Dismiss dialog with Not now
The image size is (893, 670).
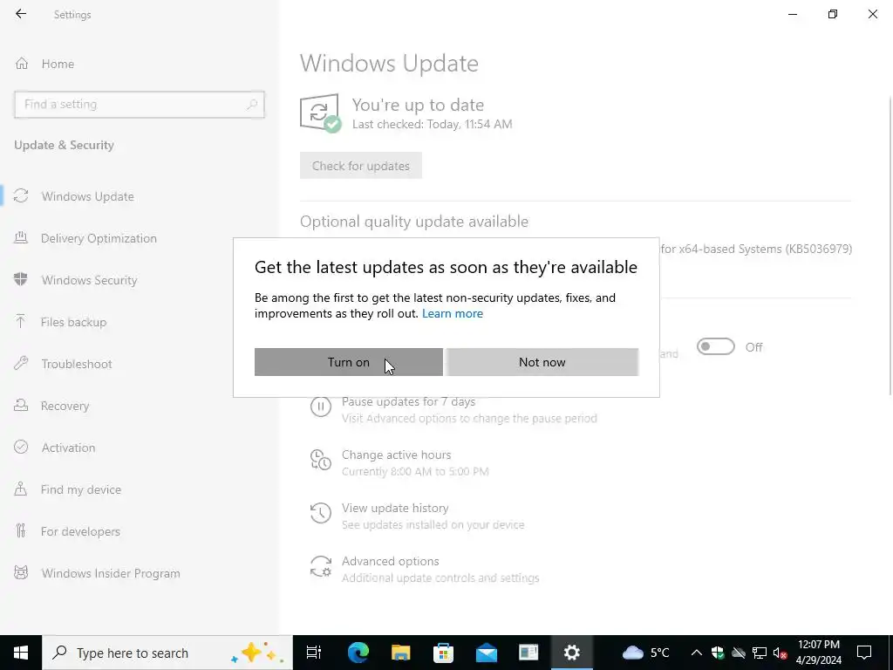coord(542,362)
